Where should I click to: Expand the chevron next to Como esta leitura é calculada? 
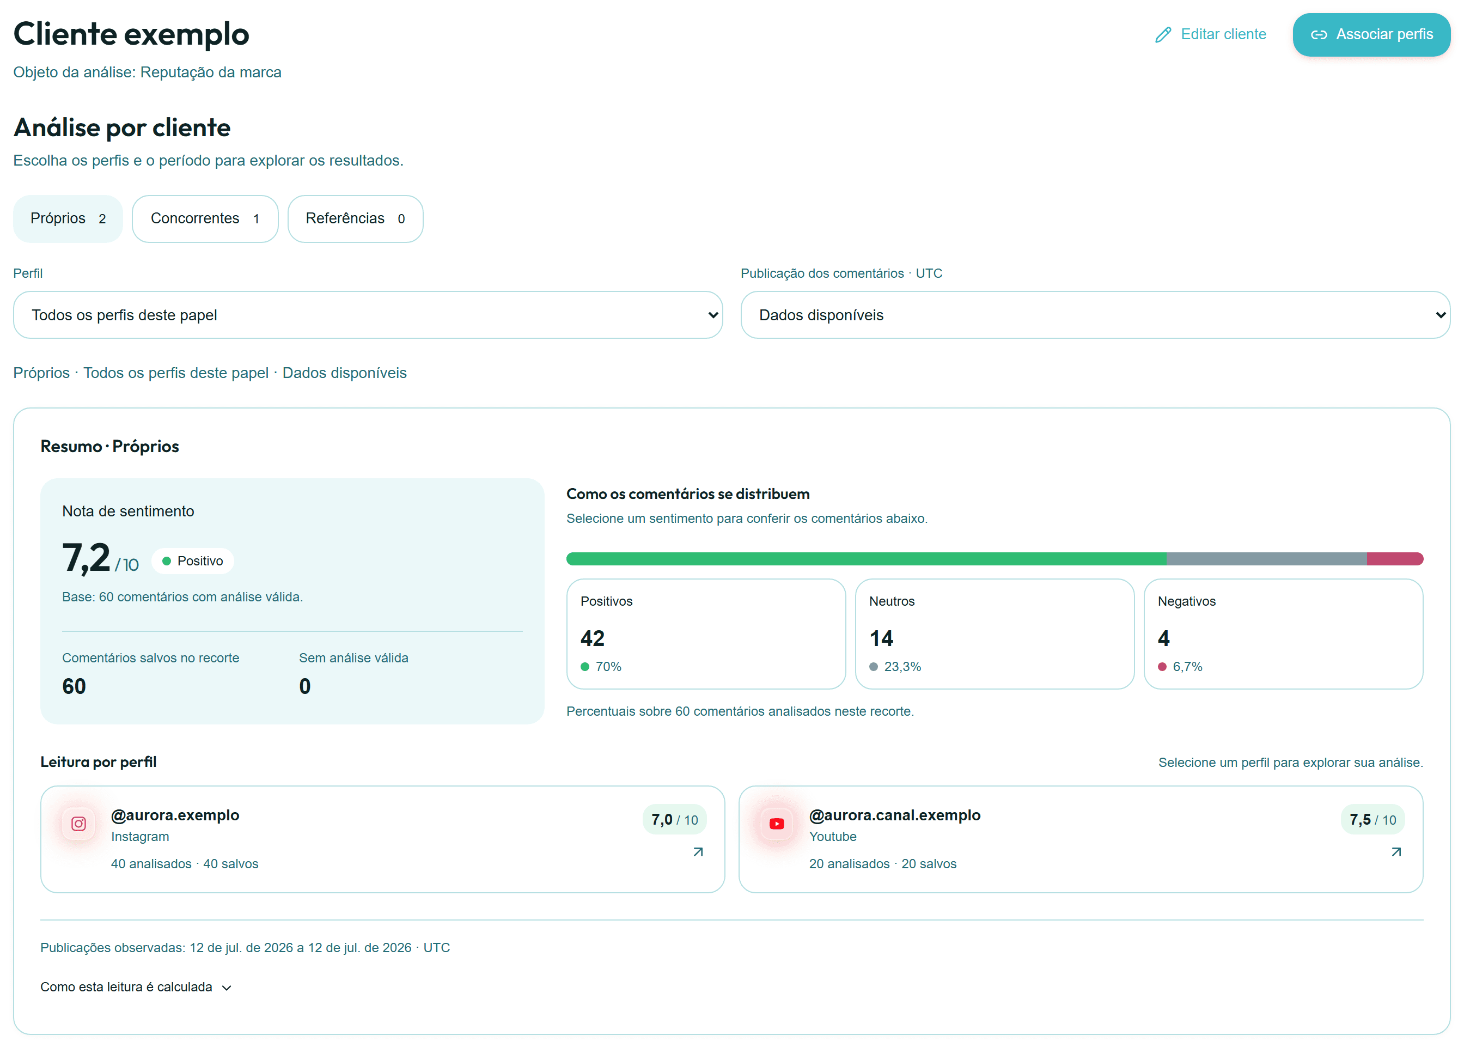coord(227,988)
